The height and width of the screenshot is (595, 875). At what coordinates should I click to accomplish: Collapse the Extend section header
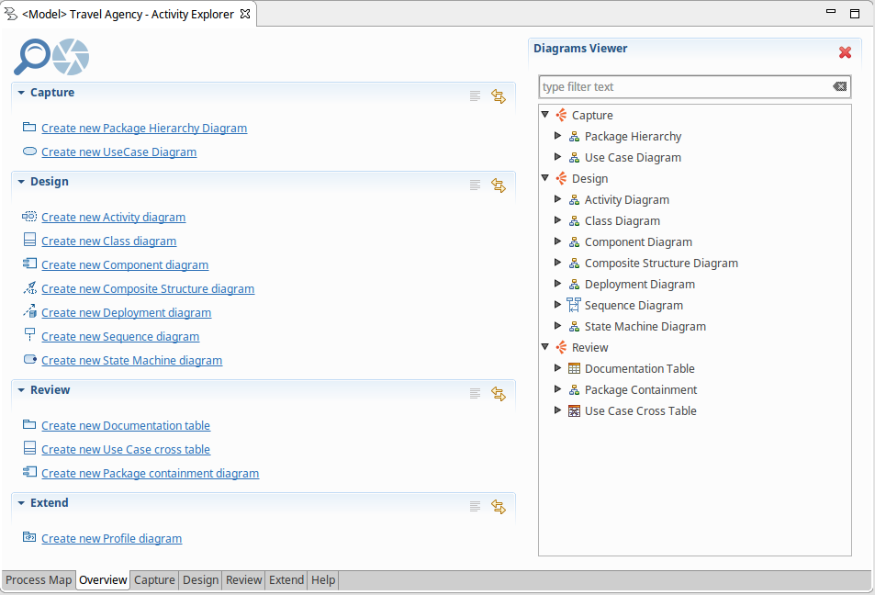(21, 503)
